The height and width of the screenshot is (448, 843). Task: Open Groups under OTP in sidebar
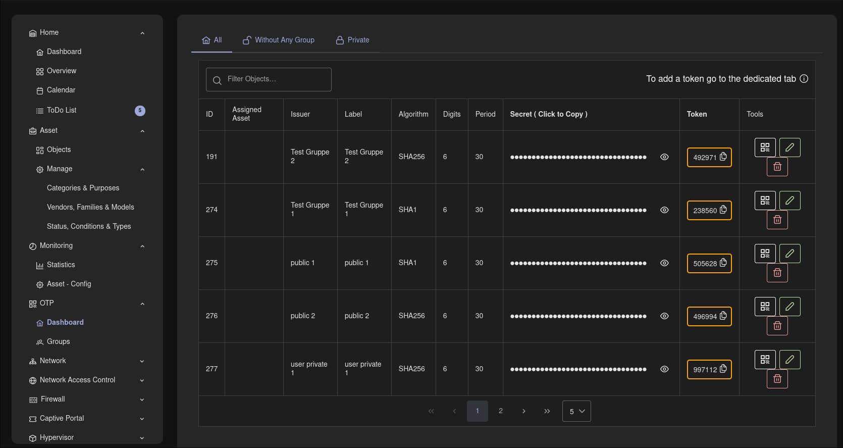pyautogui.click(x=59, y=341)
